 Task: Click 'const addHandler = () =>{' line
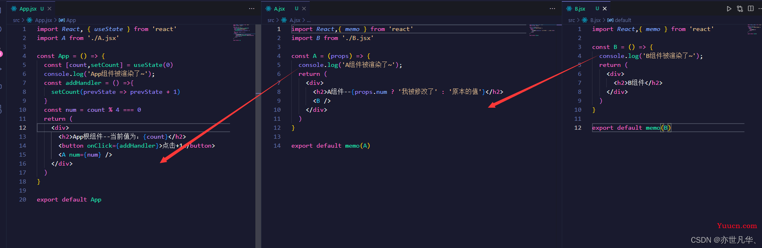tap(89, 83)
